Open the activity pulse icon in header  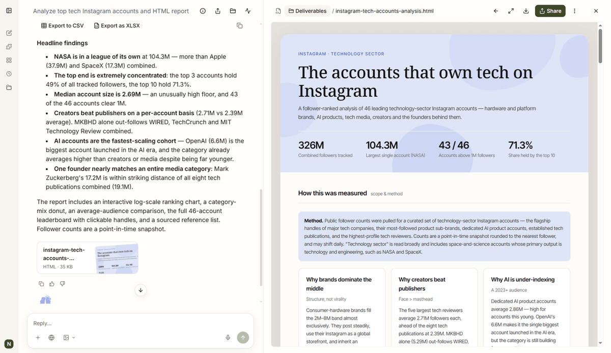pos(248,11)
